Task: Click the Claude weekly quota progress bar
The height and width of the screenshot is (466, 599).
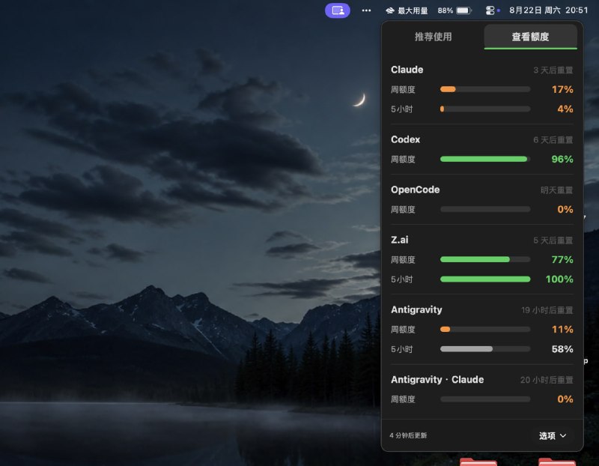Action: click(485, 89)
